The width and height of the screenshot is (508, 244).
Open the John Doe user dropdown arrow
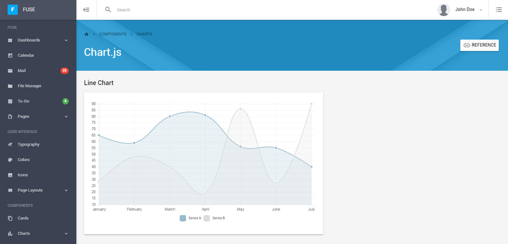point(481,10)
